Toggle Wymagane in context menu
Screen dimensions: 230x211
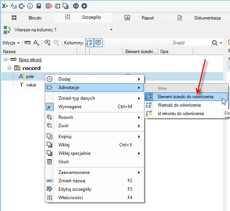(94, 107)
